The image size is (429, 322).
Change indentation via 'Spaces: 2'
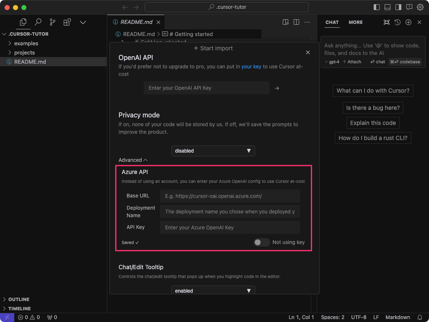pos(332,317)
